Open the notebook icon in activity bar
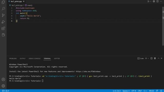164x92 pixels. pos(3,35)
